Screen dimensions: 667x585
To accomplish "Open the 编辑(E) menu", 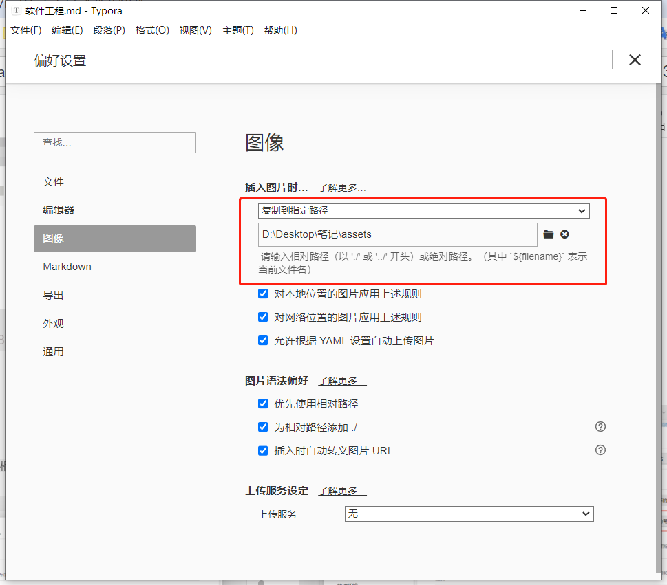I will [x=67, y=30].
